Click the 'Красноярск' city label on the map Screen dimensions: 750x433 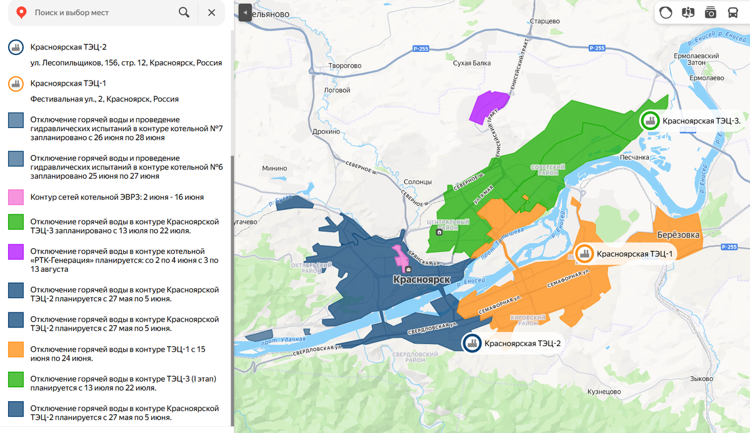point(422,280)
